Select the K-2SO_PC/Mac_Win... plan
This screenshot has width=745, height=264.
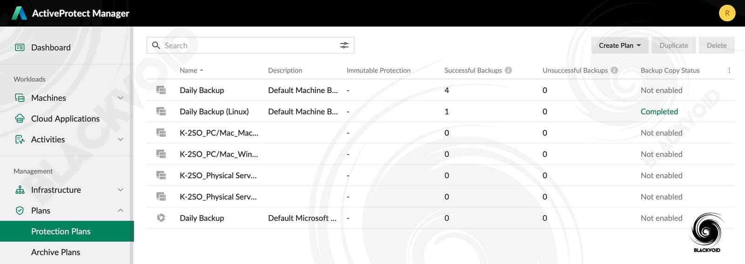219,154
